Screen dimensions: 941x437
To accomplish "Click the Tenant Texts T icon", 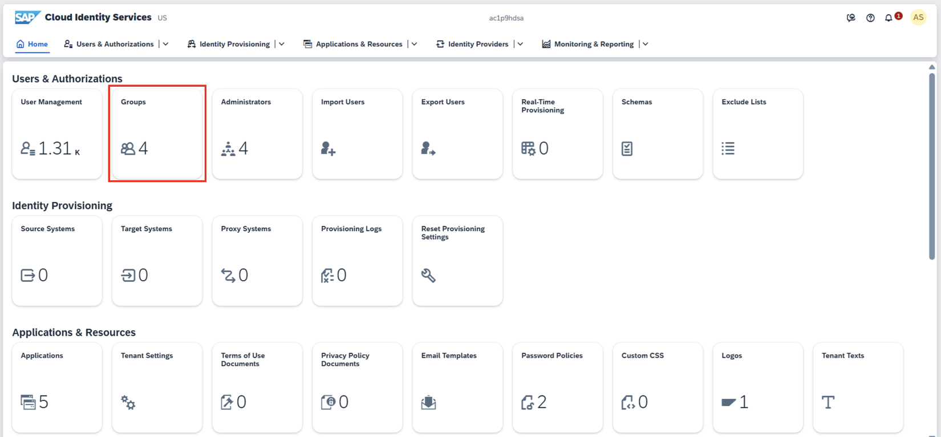I will (x=828, y=402).
